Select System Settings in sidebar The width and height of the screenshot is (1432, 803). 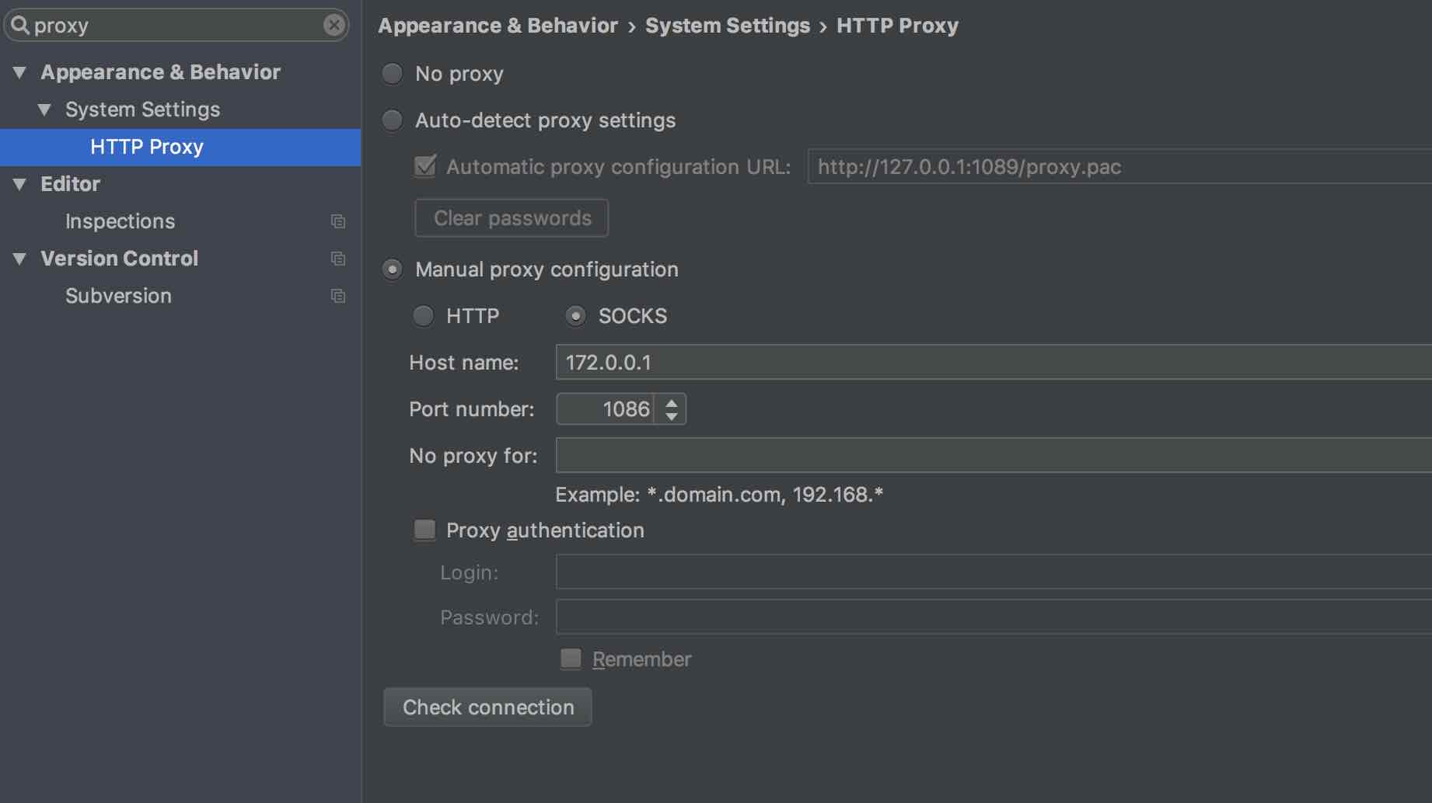pyautogui.click(x=143, y=109)
